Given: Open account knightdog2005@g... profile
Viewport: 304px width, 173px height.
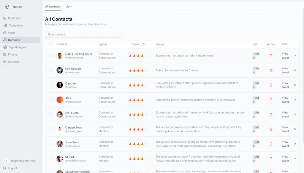Looking at the screenshot, I should coord(21,161).
